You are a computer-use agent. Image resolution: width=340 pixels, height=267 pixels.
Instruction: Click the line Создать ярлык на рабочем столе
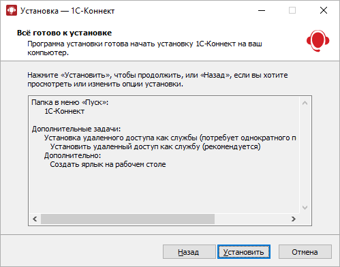pos(108,164)
